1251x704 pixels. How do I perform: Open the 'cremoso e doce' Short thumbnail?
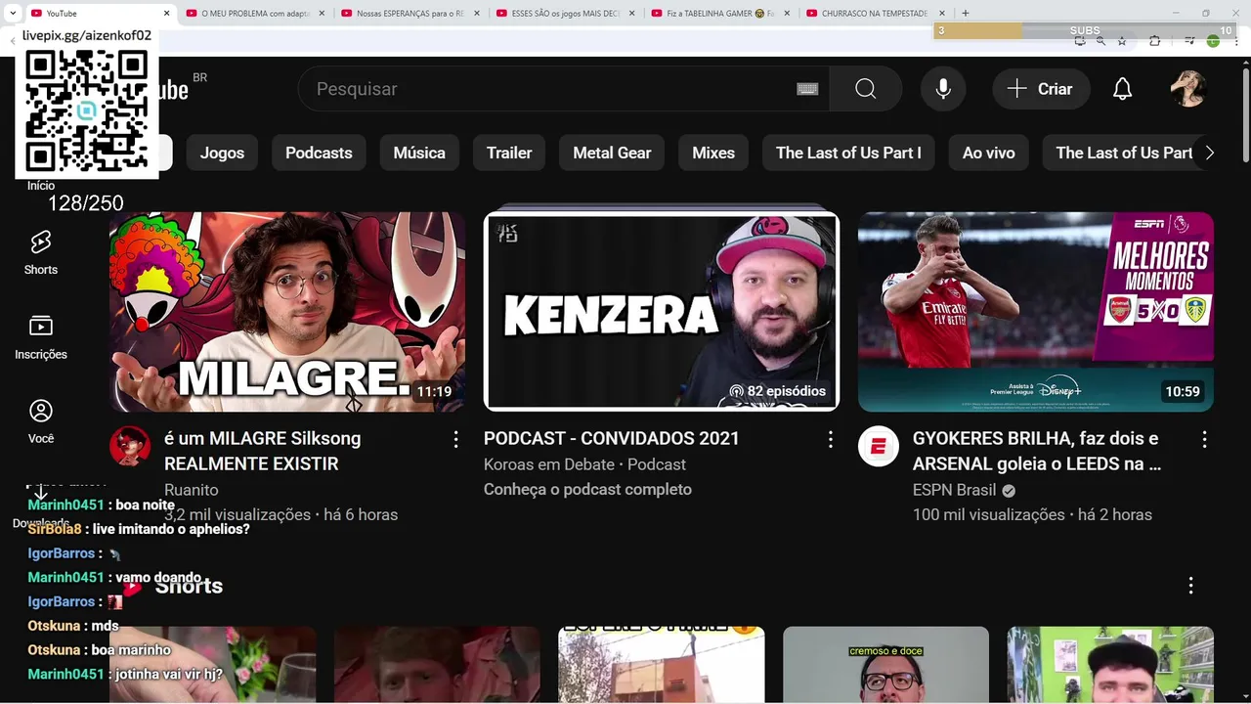click(x=885, y=665)
